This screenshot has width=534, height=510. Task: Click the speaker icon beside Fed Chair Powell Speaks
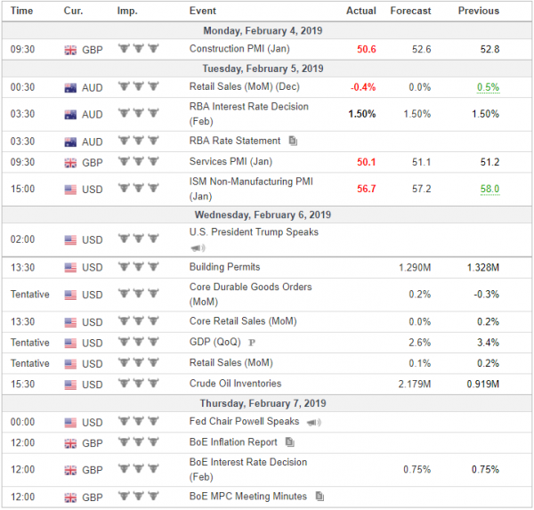[x=313, y=423]
